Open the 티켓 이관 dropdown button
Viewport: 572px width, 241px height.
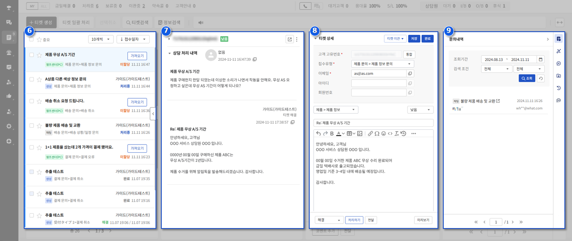pos(395,39)
